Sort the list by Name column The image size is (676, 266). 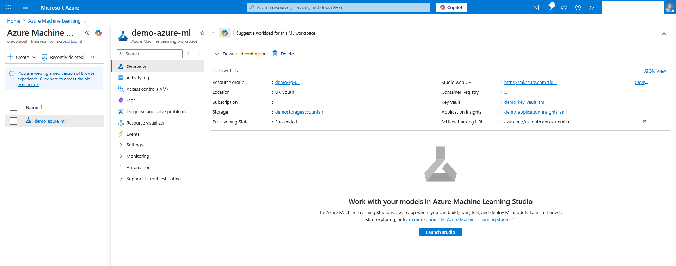34,107
